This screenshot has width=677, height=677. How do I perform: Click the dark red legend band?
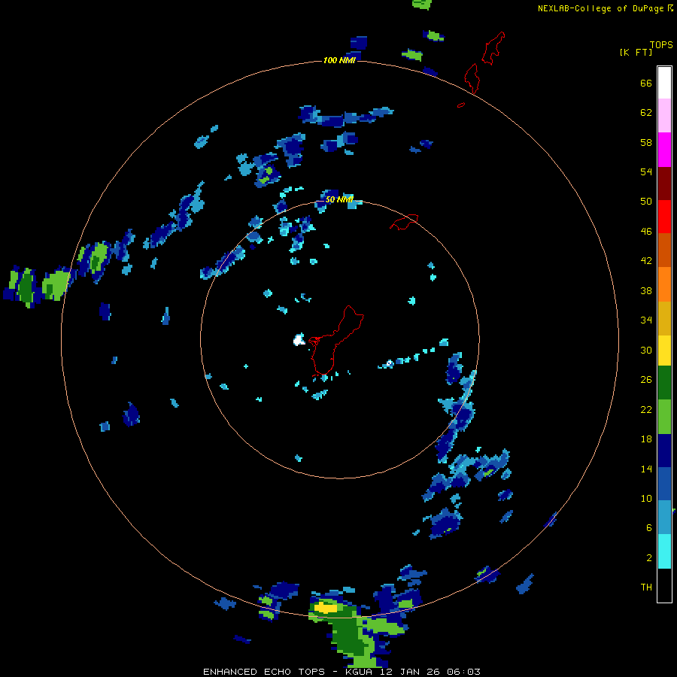click(x=664, y=183)
